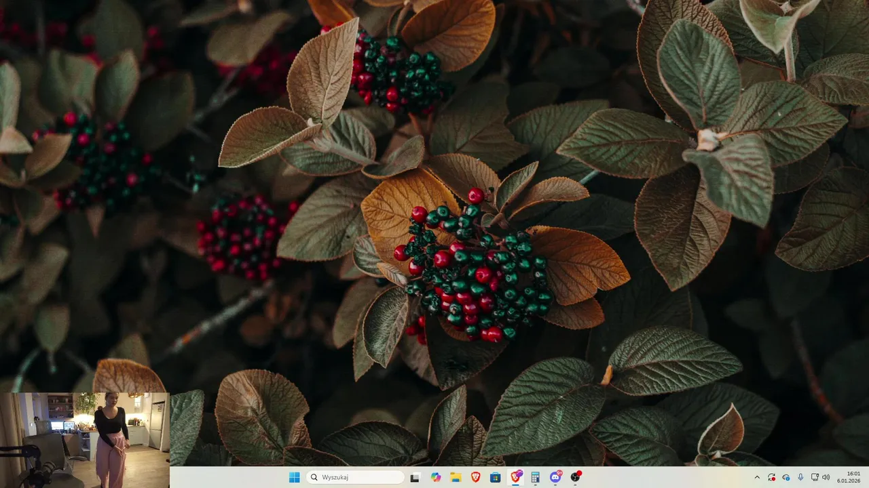Viewport: 869px width, 488px height.
Task: Open the clock showing 16:01
Action: click(850, 477)
